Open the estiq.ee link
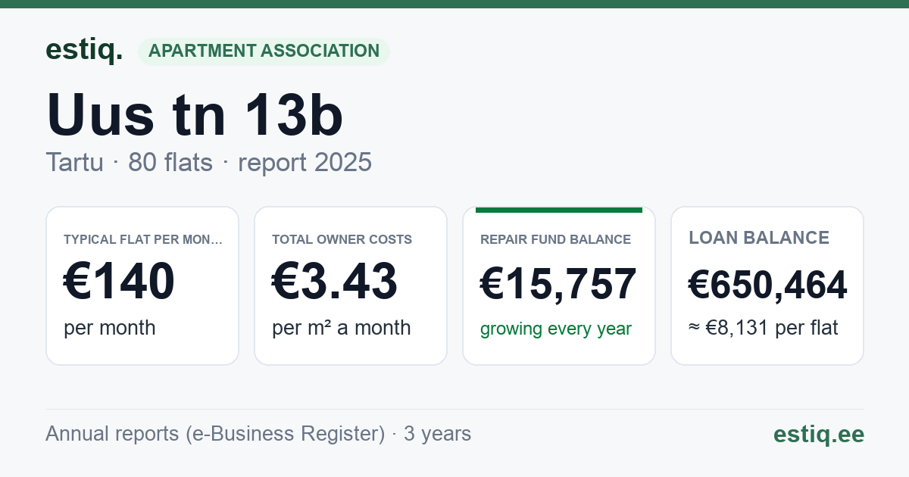 tap(819, 434)
